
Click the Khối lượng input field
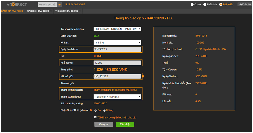click(117, 63)
